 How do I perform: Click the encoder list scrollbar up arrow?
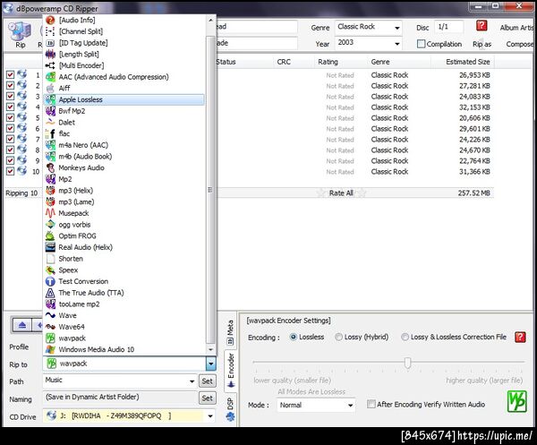(210, 21)
